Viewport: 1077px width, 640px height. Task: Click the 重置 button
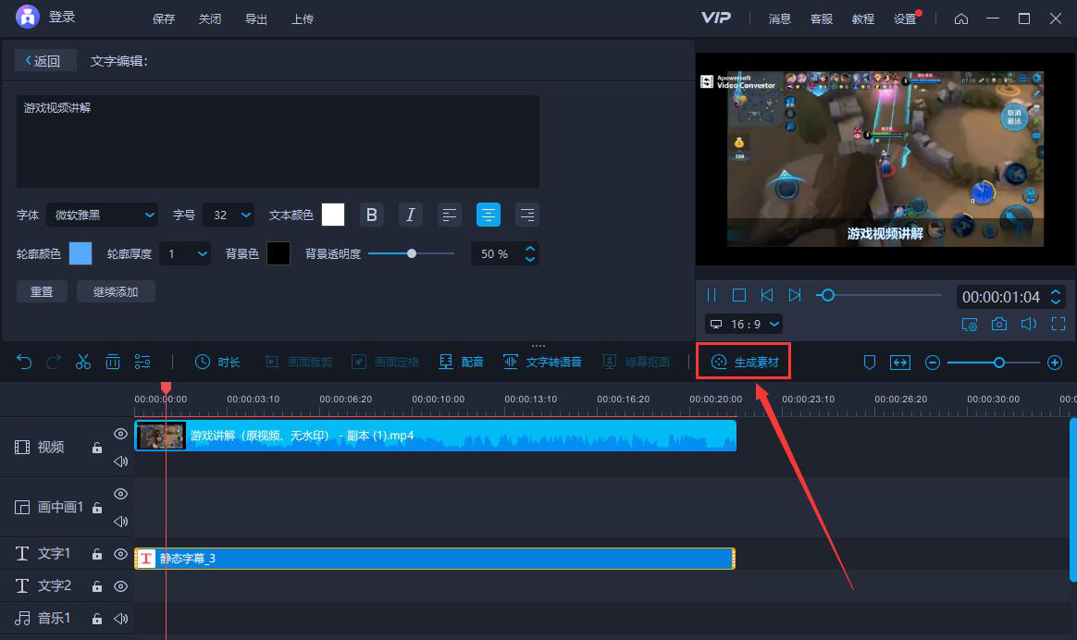(x=42, y=291)
